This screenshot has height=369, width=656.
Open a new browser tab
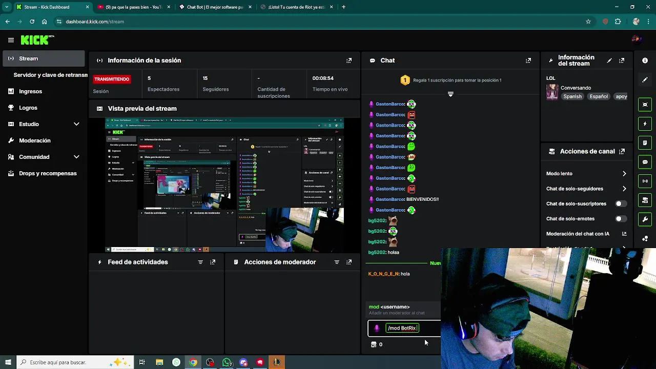coord(343,7)
